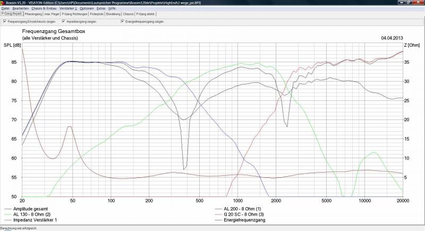Select the F-Gang/Imped. tab
The height and width of the screenshot is (231, 425).
pyautogui.click(x=12, y=14)
